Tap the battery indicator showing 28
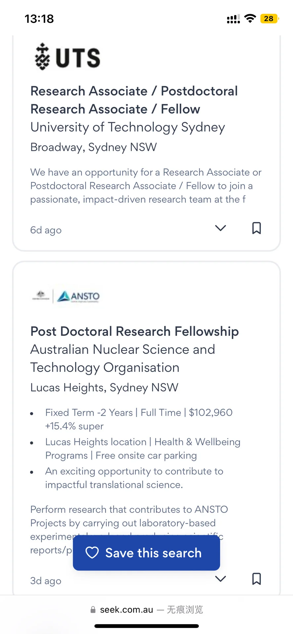 [x=270, y=18]
